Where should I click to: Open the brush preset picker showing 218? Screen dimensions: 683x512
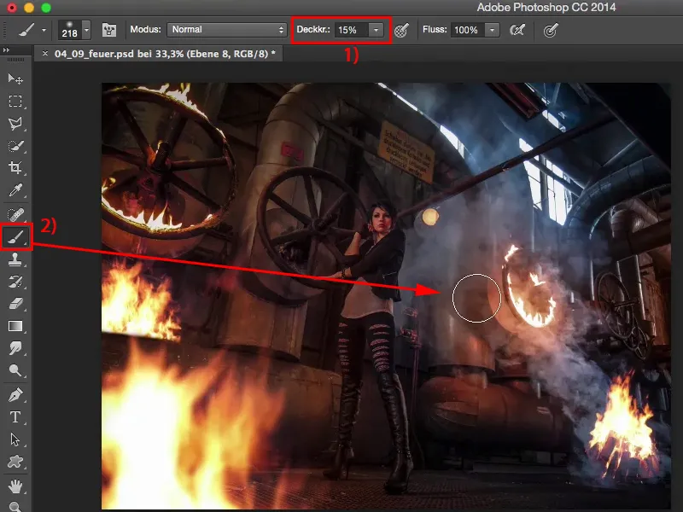pyautogui.click(x=74, y=30)
